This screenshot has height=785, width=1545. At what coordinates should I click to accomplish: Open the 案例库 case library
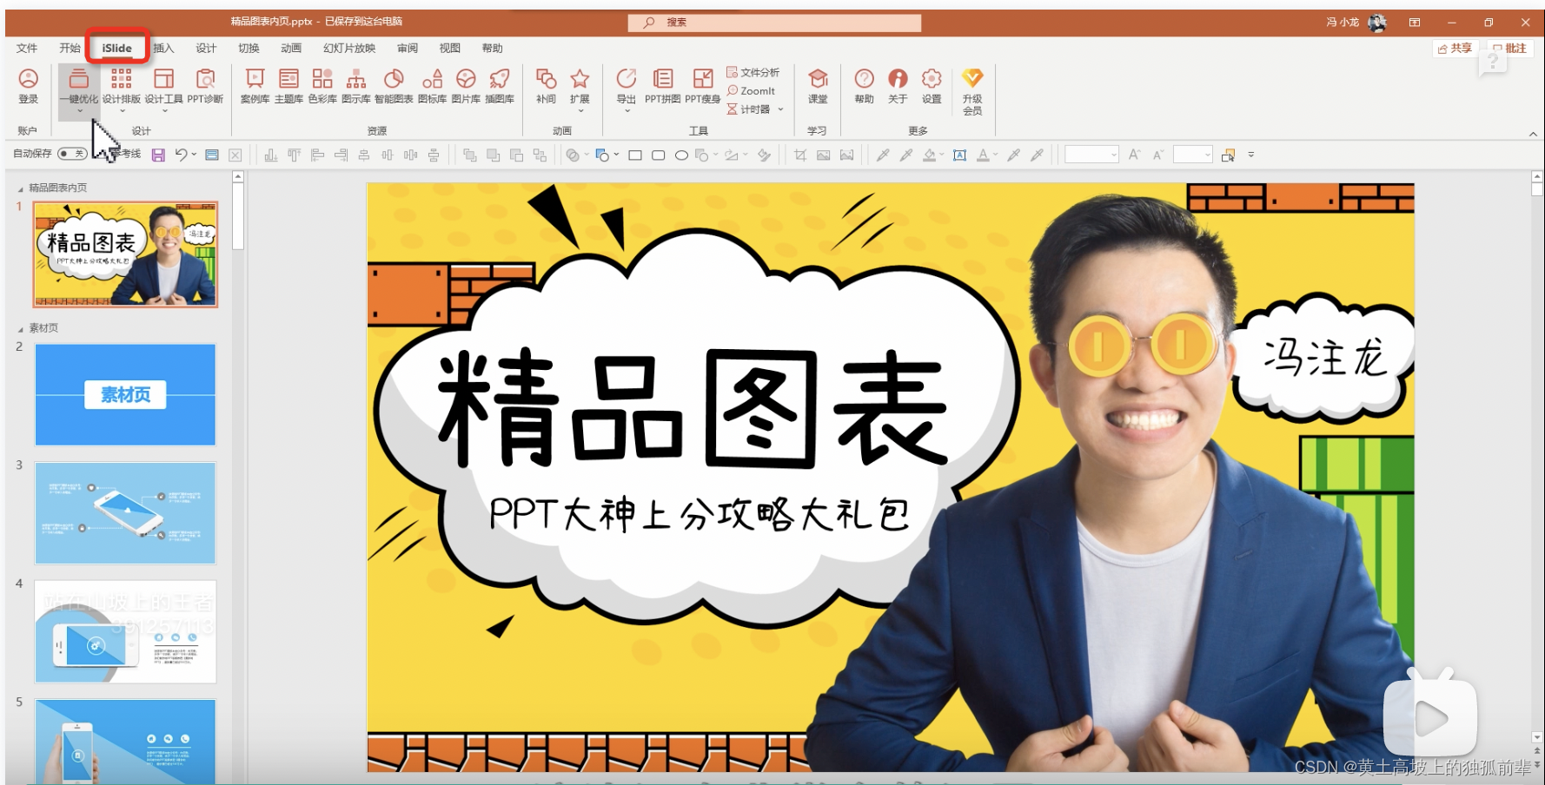(255, 86)
